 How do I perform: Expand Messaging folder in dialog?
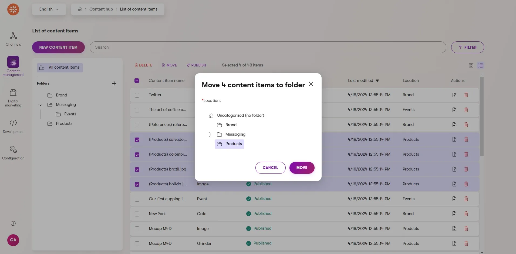coord(210,135)
